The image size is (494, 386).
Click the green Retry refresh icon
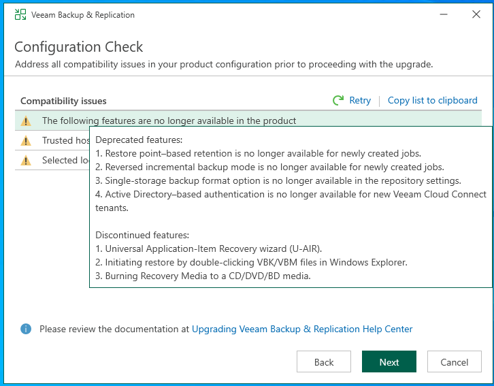click(338, 100)
